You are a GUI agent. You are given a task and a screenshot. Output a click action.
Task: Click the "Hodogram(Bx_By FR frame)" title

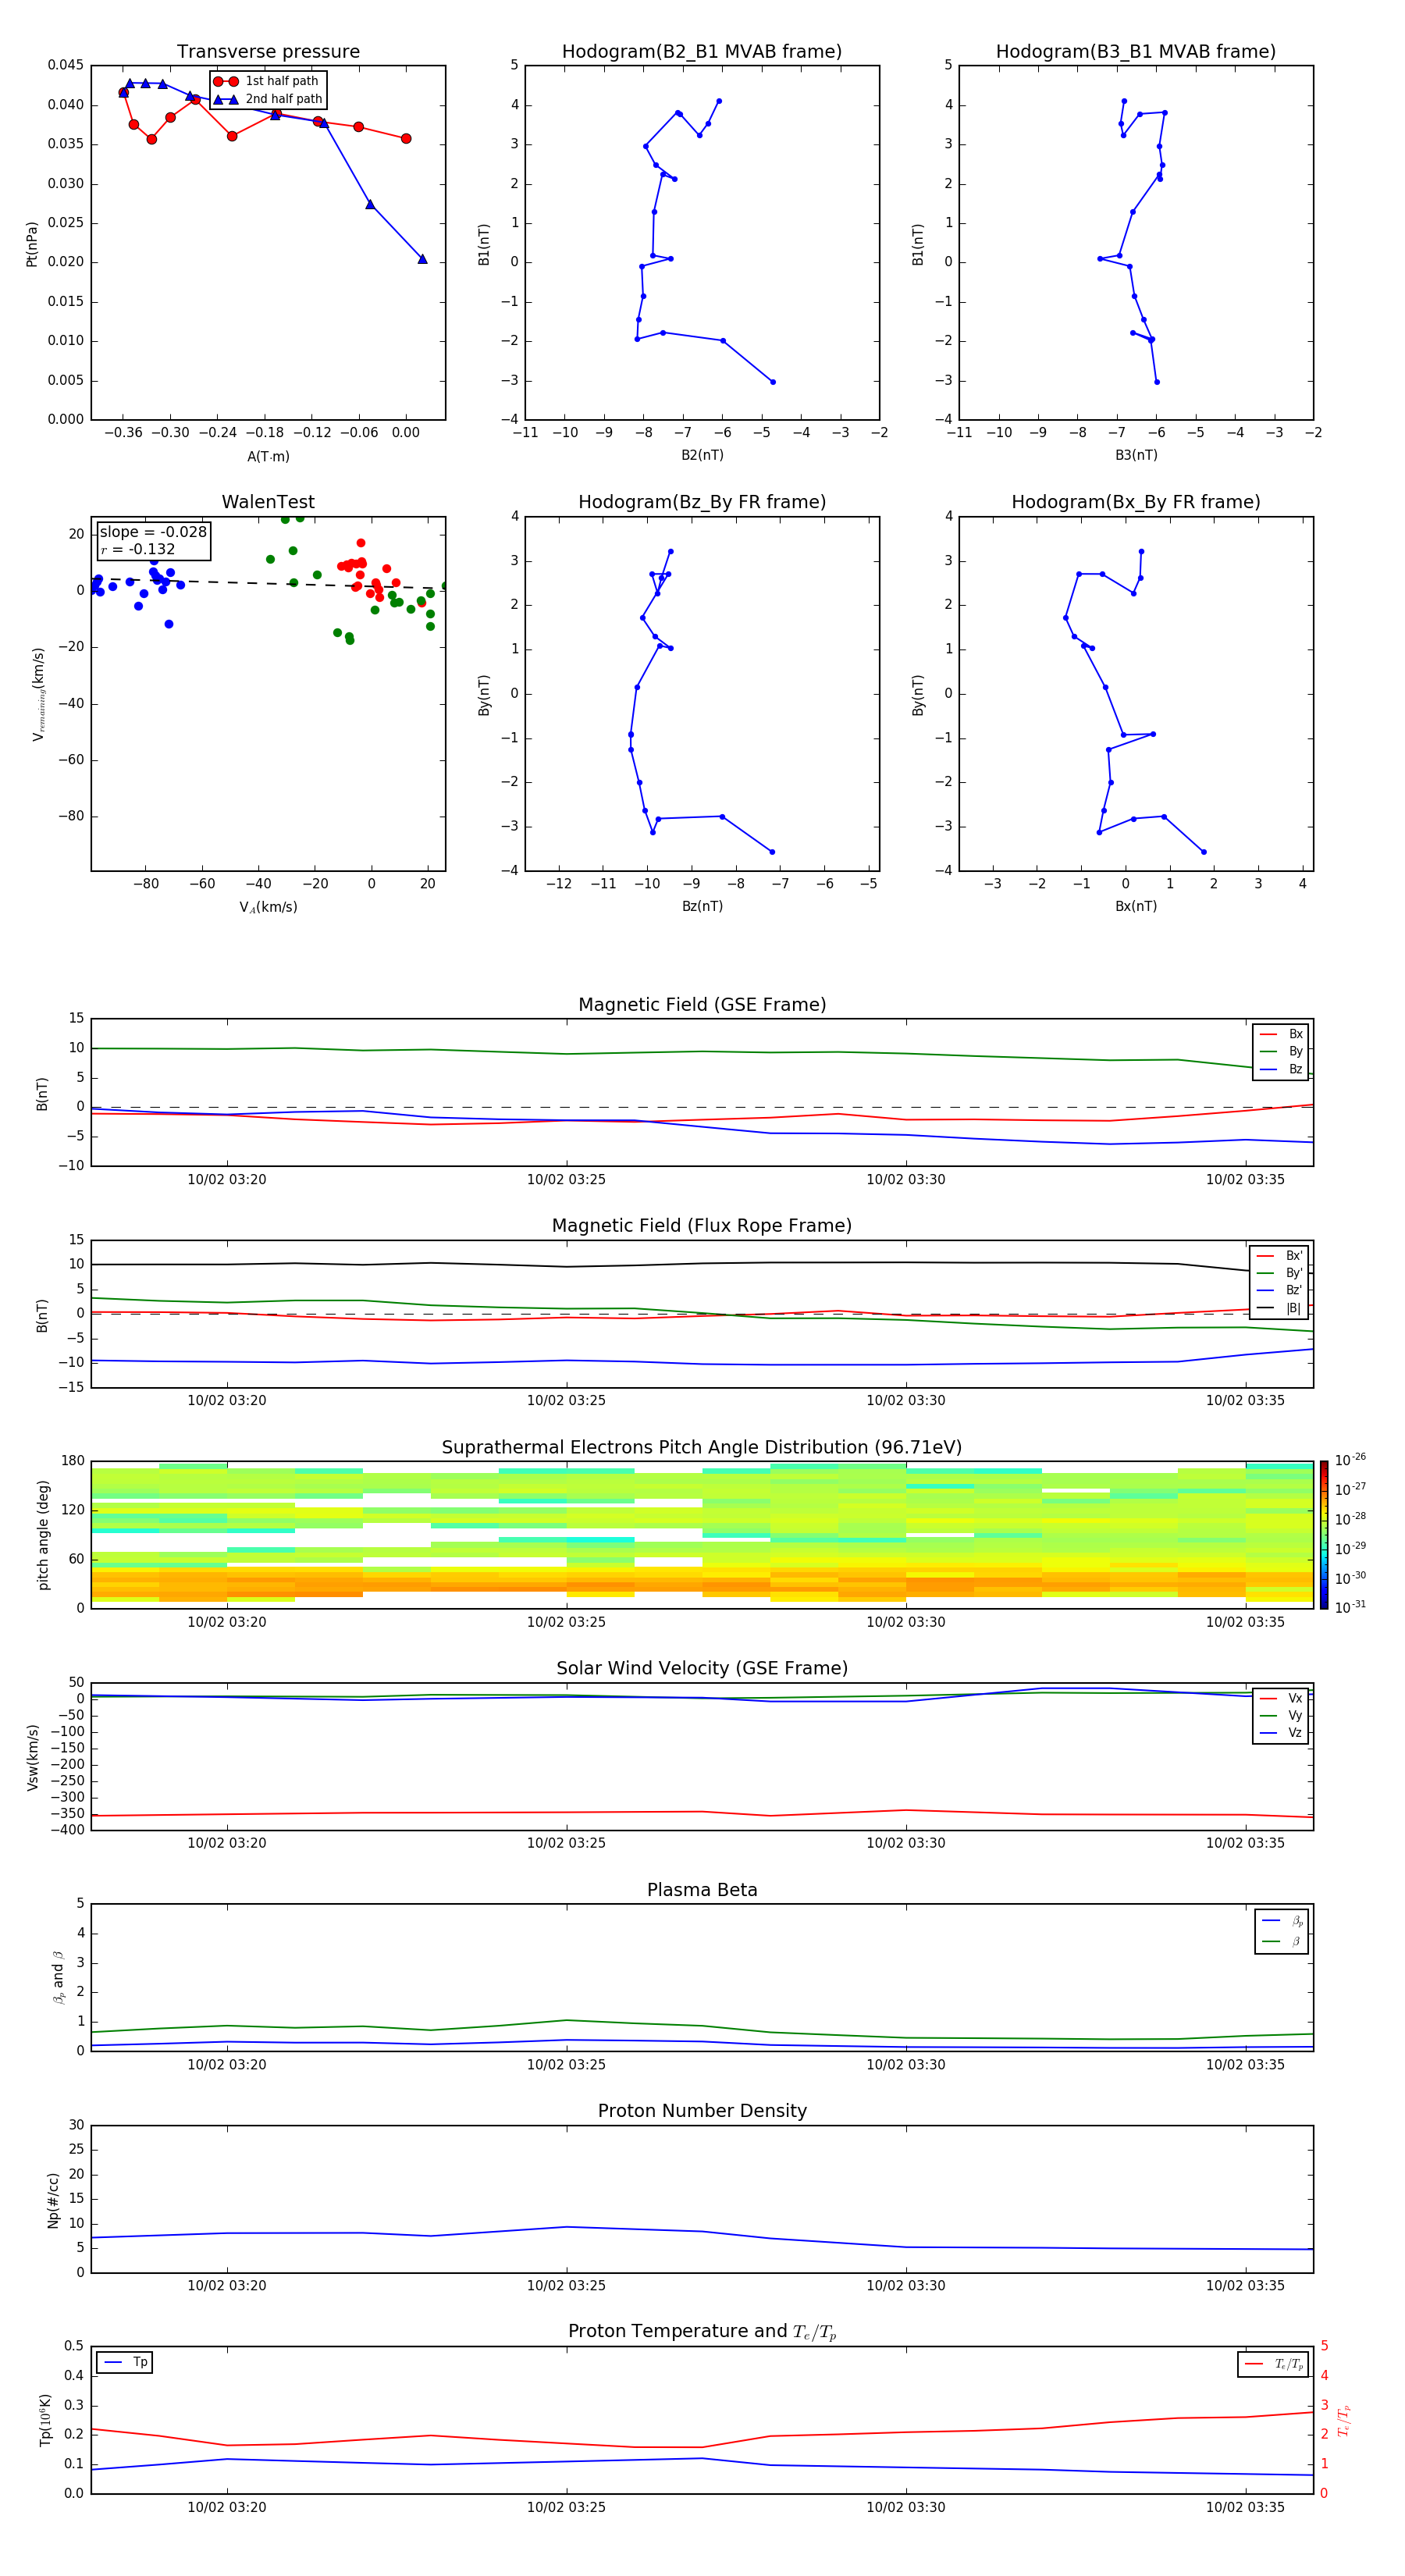[1136, 502]
